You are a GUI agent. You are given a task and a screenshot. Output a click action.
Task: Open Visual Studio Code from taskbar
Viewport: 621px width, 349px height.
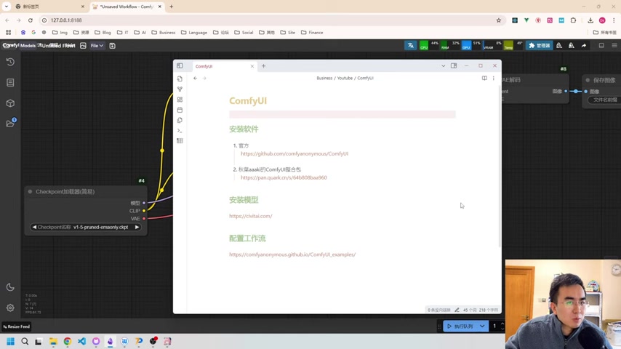click(81, 342)
